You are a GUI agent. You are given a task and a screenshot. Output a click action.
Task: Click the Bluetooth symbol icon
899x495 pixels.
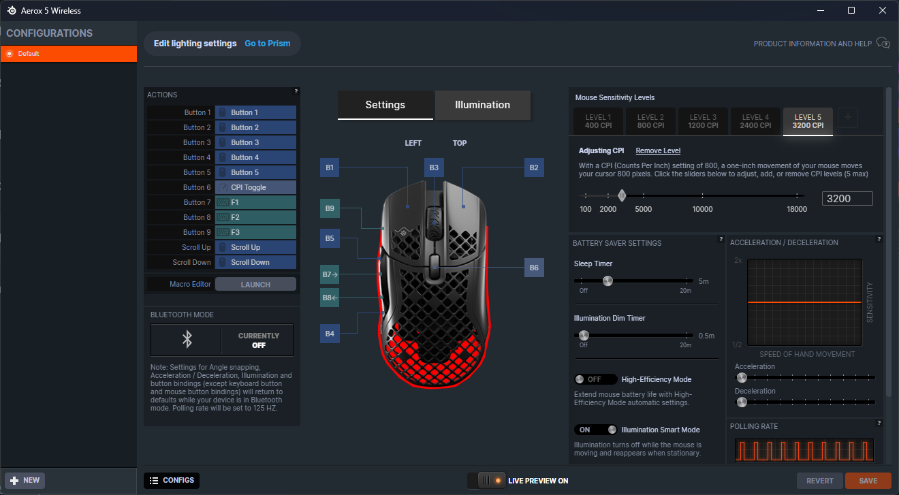(187, 339)
